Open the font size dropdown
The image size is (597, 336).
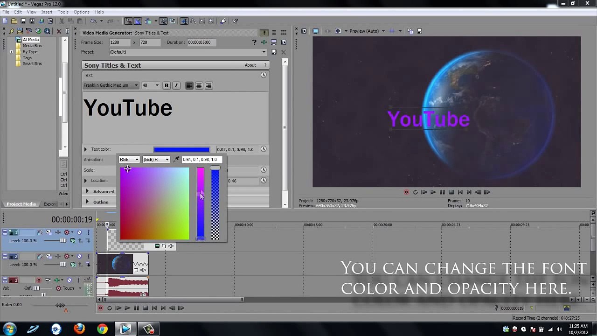[x=151, y=85]
